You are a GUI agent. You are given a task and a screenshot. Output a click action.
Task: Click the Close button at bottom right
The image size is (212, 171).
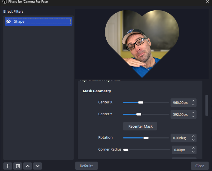click(200, 166)
